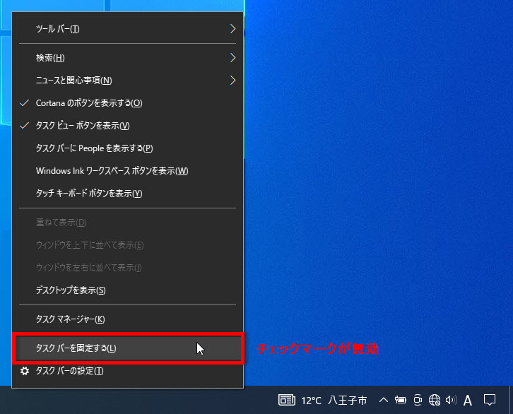The height and width of the screenshot is (414, 513).
Task: Select タスク マネージャー from the context menu
Action: pyautogui.click(x=71, y=319)
